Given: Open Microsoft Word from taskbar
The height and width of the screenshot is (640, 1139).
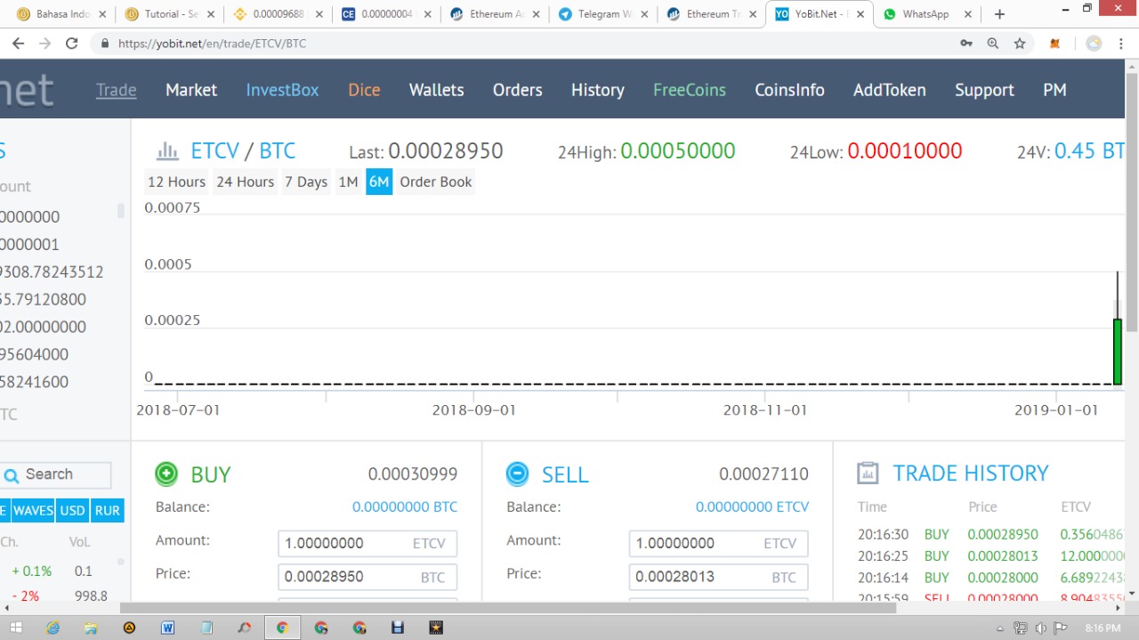Looking at the screenshot, I should click(167, 628).
